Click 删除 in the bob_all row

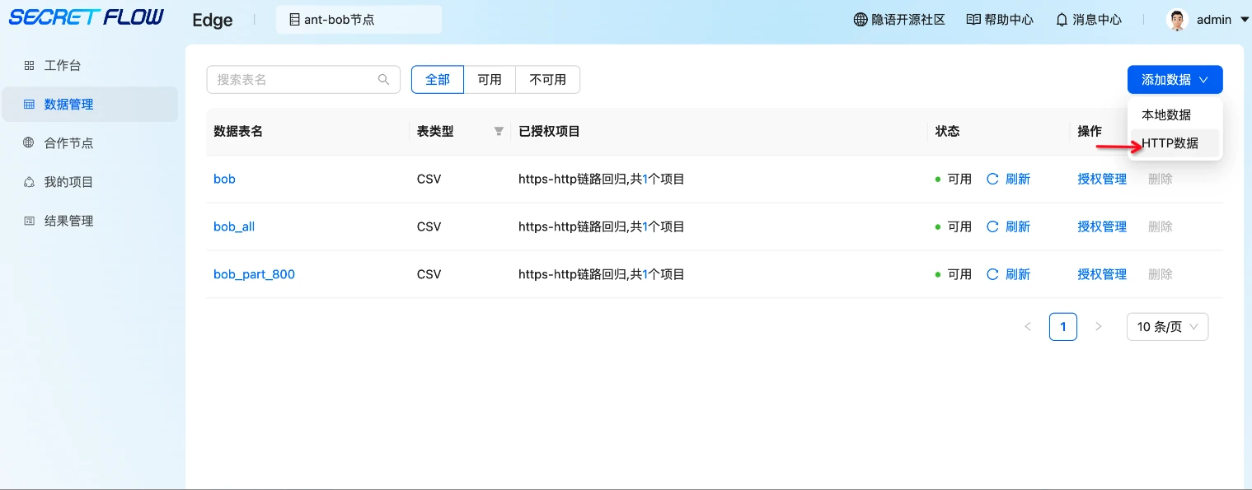coord(1161,226)
